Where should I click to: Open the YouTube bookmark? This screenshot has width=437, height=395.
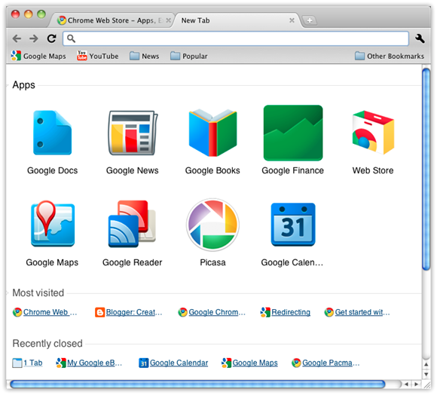click(x=98, y=56)
